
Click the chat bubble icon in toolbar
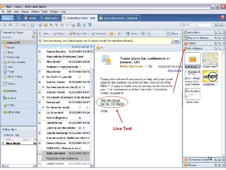(x=148, y=33)
